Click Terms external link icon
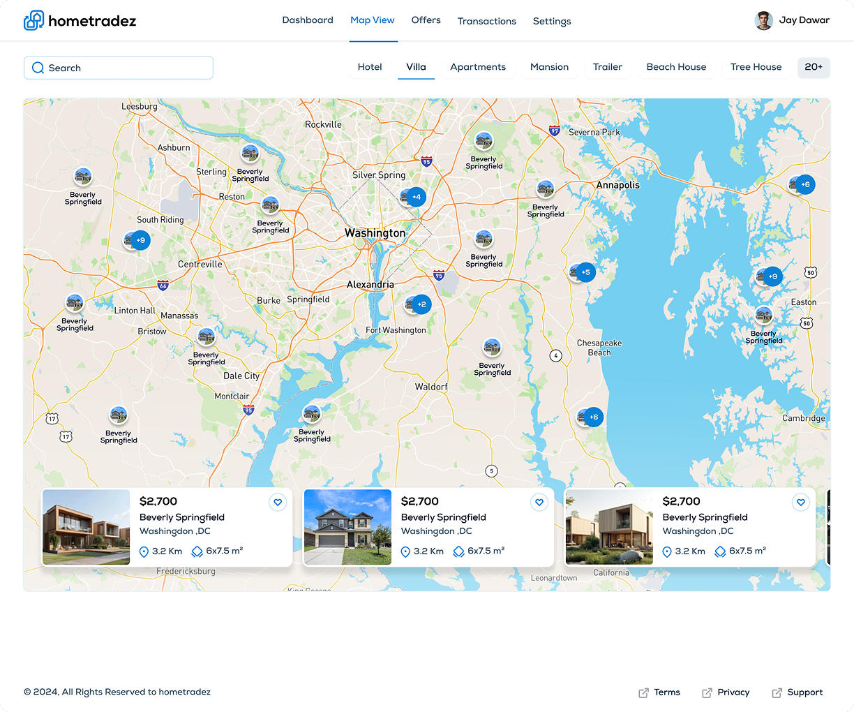The height and width of the screenshot is (712, 854). coord(643,692)
